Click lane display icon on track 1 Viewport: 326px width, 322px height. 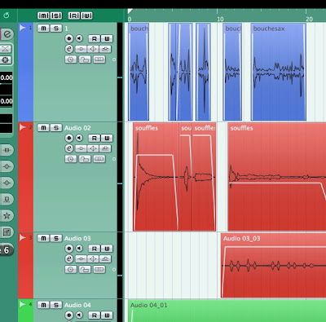pos(99,60)
